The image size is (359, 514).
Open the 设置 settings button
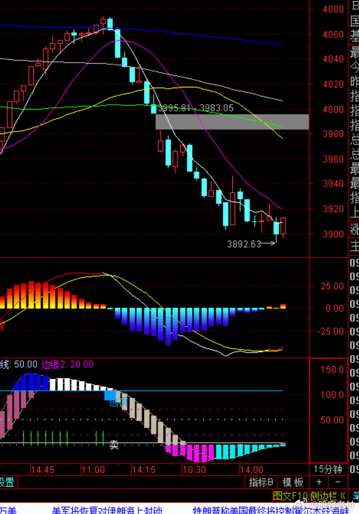pos(7,482)
